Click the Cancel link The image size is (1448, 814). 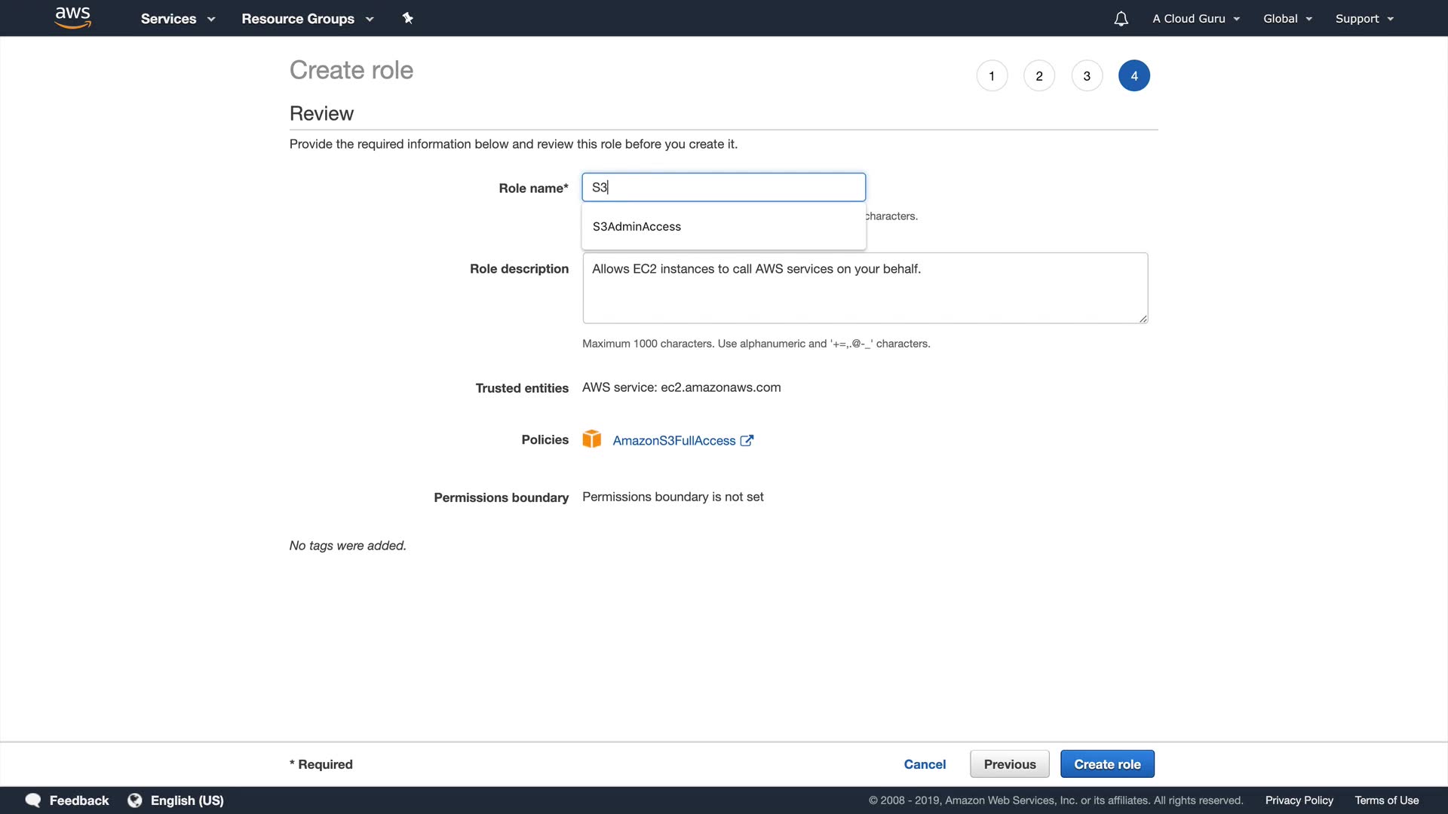click(x=925, y=764)
